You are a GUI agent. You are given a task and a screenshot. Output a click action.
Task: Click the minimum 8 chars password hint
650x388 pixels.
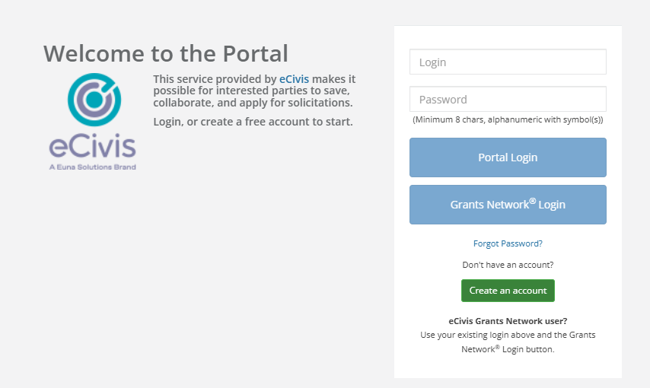click(x=508, y=120)
